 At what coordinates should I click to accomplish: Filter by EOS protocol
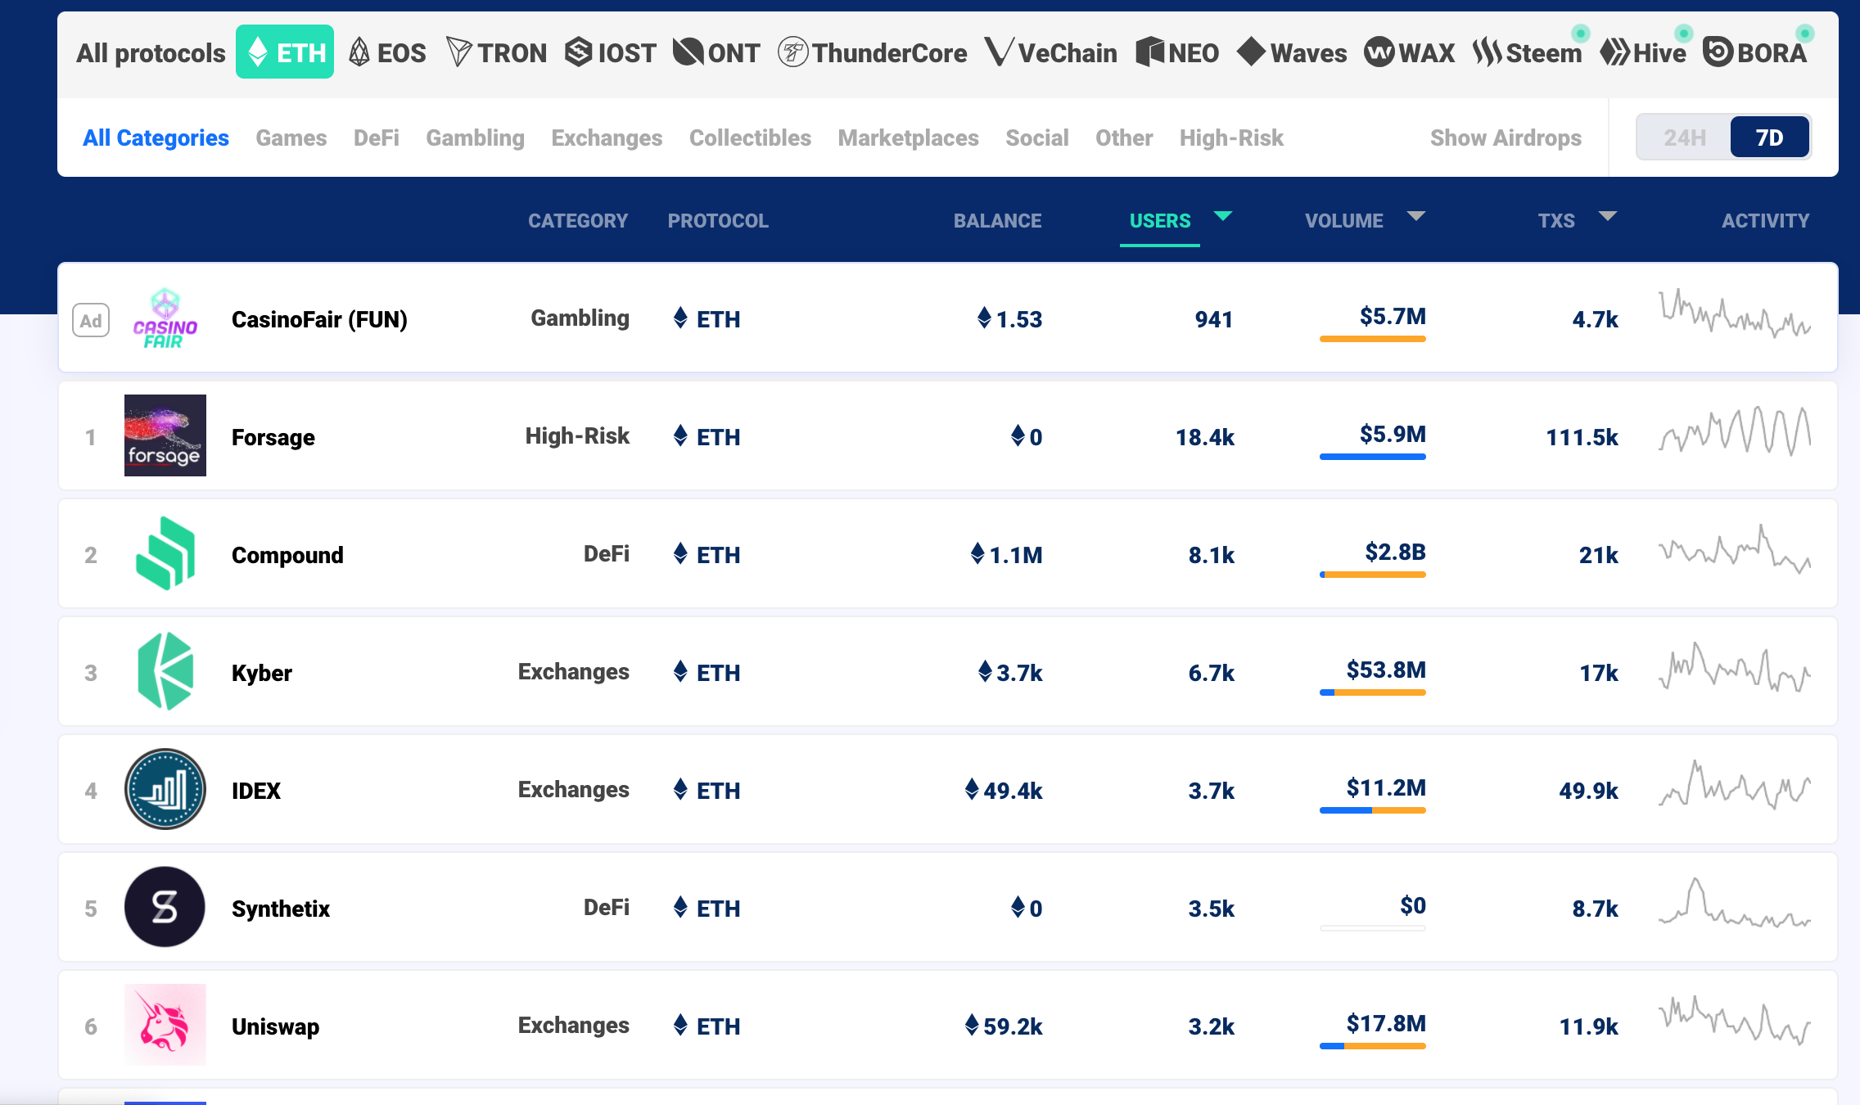click(x=387, y=53)
